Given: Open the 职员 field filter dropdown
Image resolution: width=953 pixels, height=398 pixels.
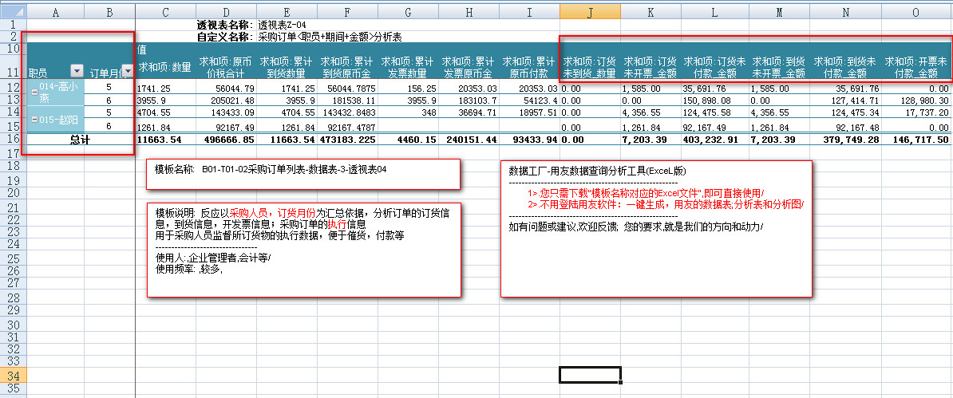Looking at the screenshot, I should (x=77, y=72).
